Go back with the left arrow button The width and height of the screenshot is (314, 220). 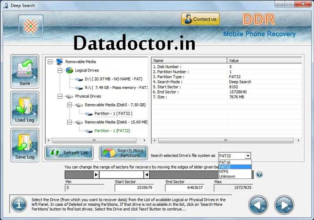pyautogui.click(x=258, y=205)
